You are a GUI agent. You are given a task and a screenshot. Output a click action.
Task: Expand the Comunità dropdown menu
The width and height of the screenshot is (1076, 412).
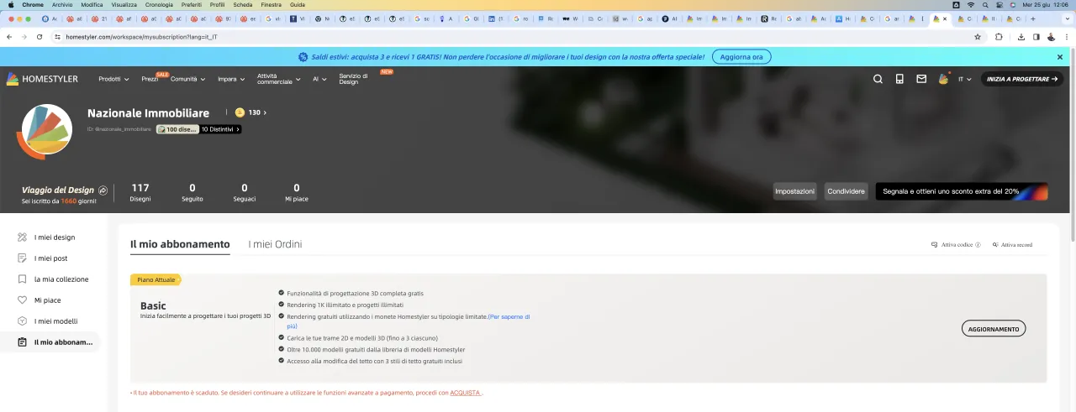[187, 79]
